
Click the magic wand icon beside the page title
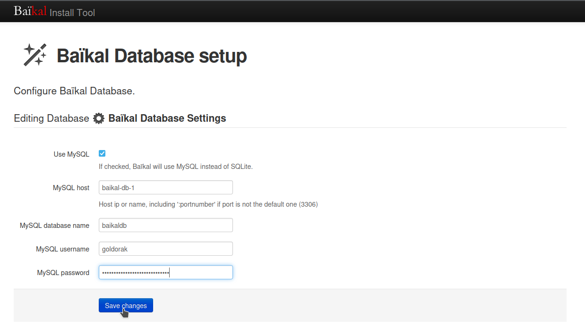tap(35, 55)
